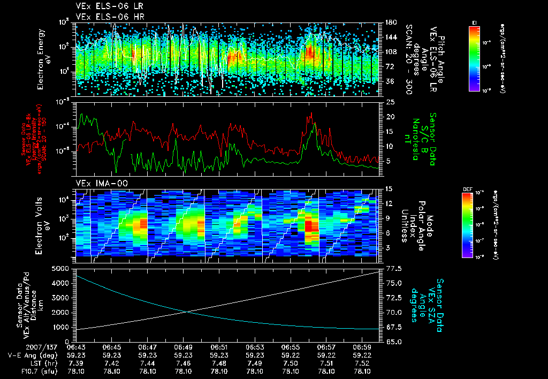Click the 06:53 time tick label
548x379 pixels.
point(255,347)
